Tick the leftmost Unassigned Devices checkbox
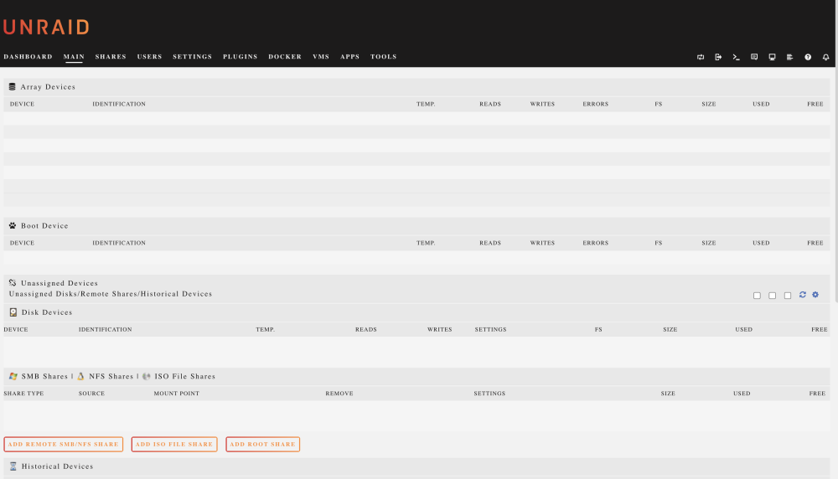 pos(757,296)
